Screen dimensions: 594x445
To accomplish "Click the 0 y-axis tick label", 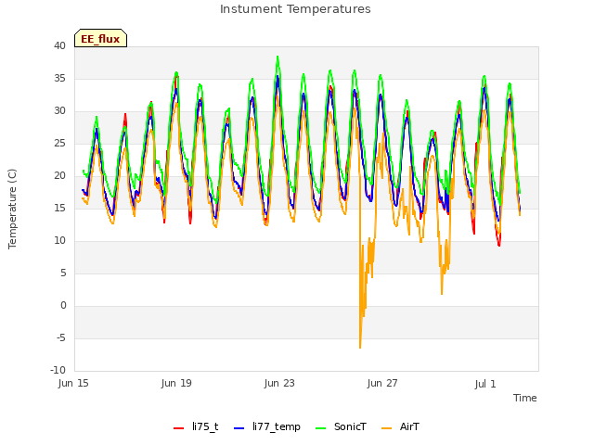I will pos(63,305).
